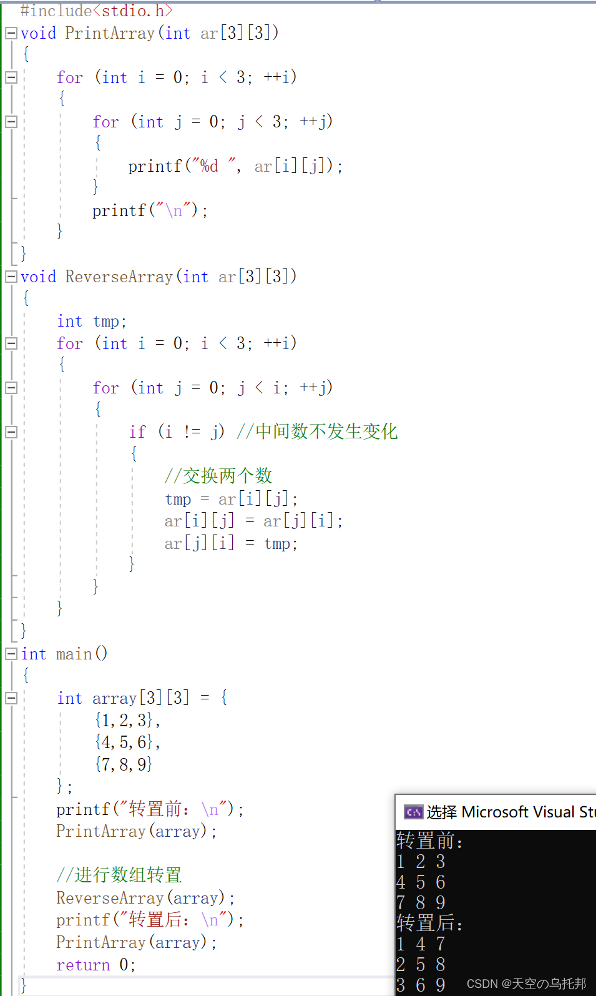Collapse the void ReverseArray function block
This screenshot has width=596, height=996.
pyautogui.click(x=11, y=277)
